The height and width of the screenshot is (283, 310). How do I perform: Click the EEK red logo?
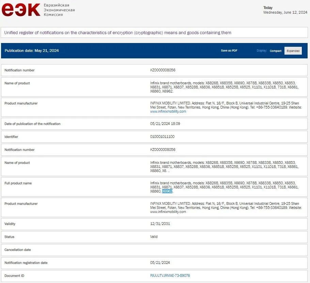[21, 10]
